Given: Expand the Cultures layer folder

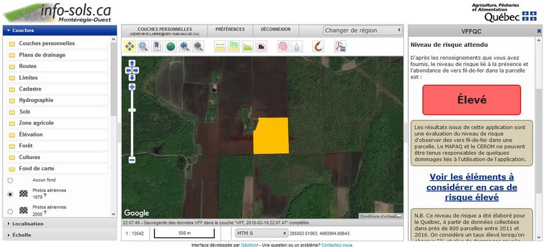Looking at the screenshot, I should [x=57, y=157].
